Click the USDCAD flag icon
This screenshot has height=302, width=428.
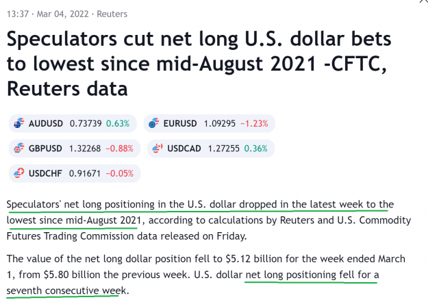click(x=158, y=149)
